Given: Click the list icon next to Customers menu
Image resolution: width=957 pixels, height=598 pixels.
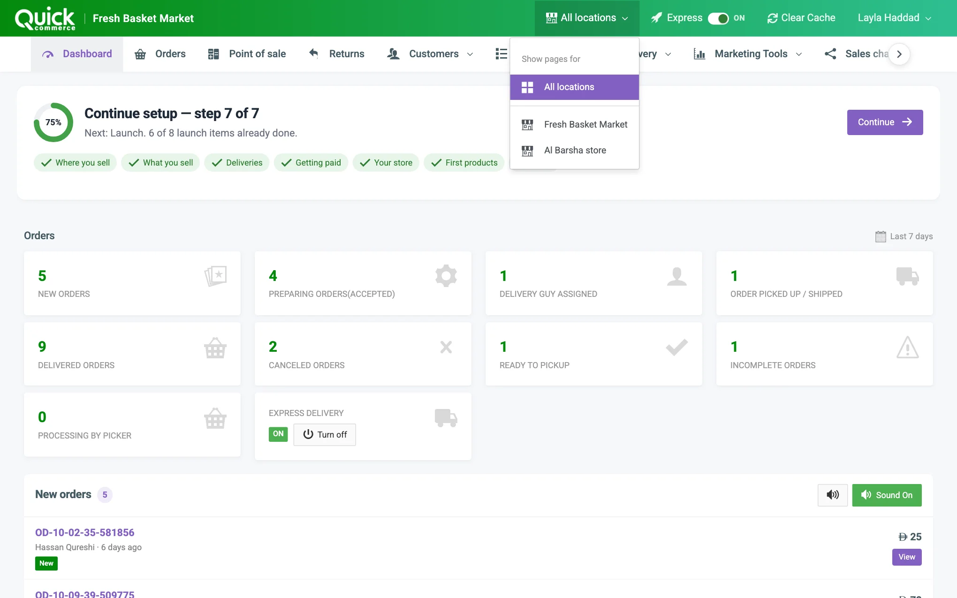Looking at the screenshot, I should pos(501,54).
